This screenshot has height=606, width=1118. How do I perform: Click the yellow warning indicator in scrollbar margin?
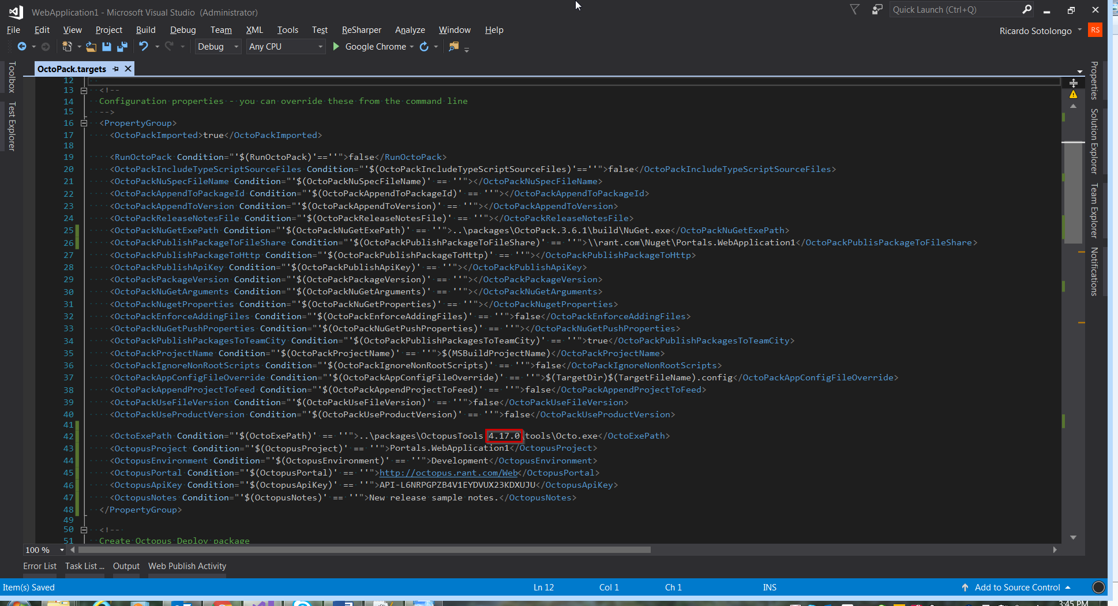point(1074,95)
